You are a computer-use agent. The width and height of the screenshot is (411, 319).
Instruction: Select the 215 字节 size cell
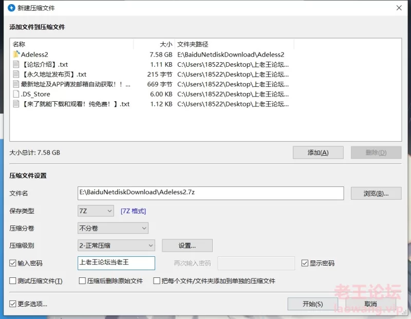[160, 74]
